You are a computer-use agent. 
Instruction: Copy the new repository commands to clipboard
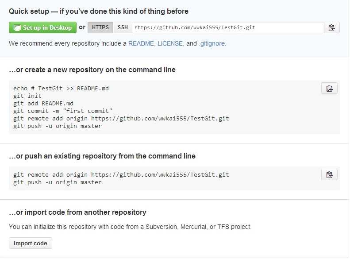pyautogui.click(x=329, y=88)
